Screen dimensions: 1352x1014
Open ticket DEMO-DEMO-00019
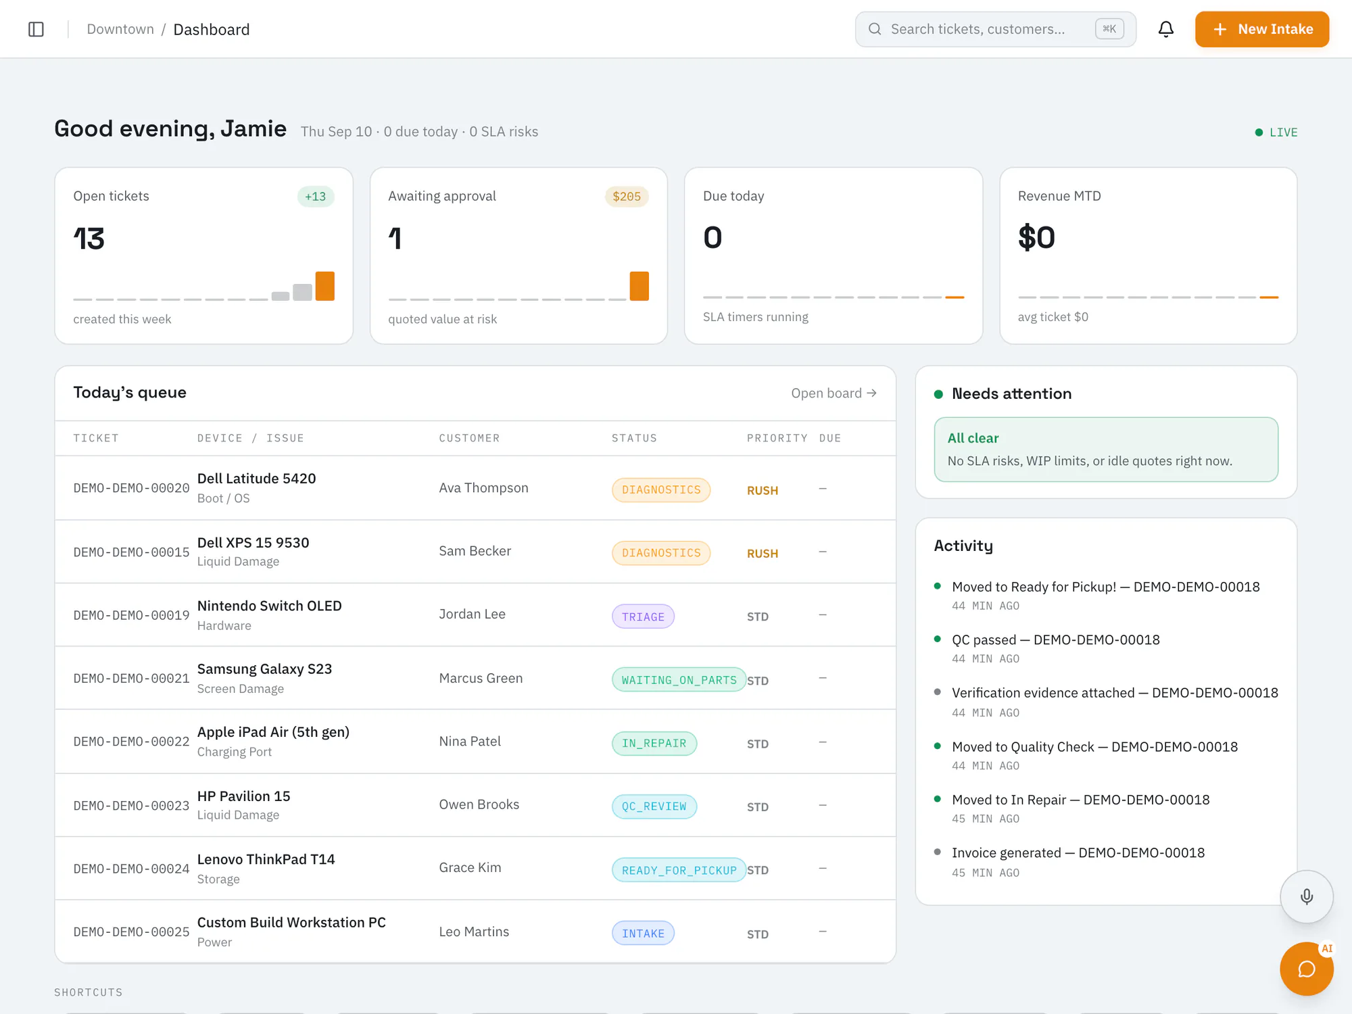[x=131, y=615]
